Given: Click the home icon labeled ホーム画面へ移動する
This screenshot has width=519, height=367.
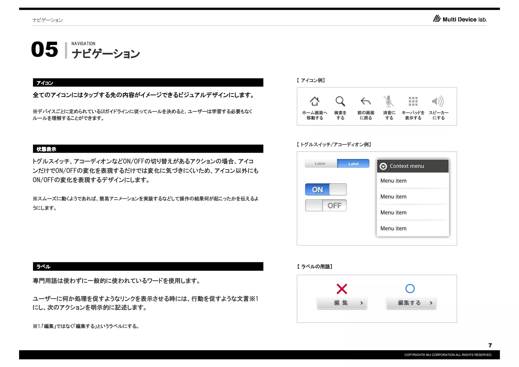Looking at the screenshot, I should 314,101.
